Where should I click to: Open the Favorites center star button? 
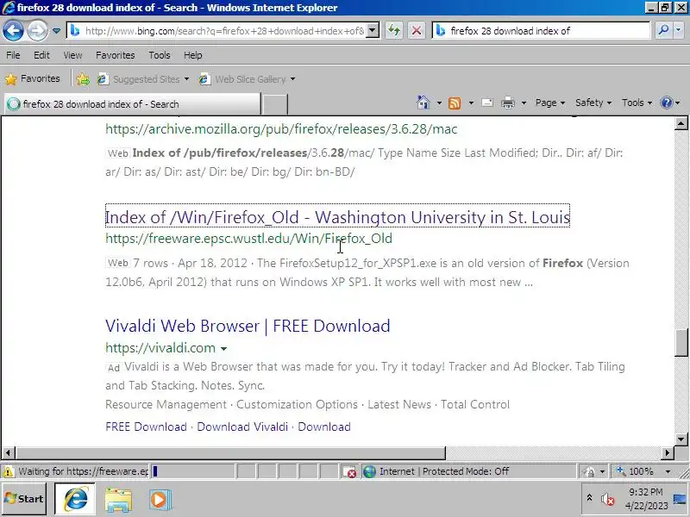click(x=33, y=78)
